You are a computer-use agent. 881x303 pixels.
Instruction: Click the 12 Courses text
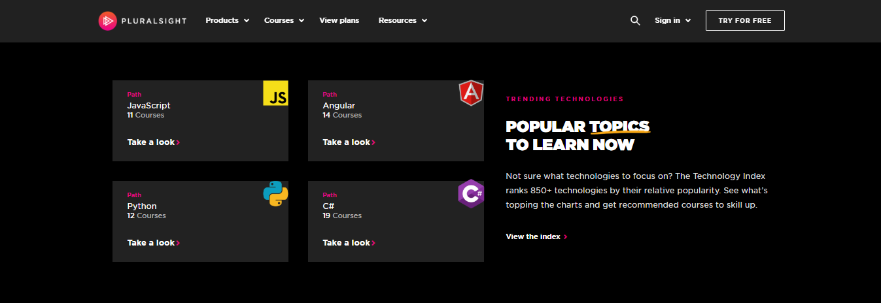pos(147,215)
